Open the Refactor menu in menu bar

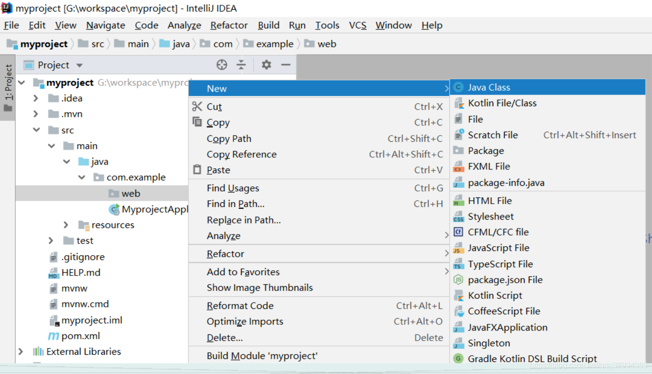229,25
